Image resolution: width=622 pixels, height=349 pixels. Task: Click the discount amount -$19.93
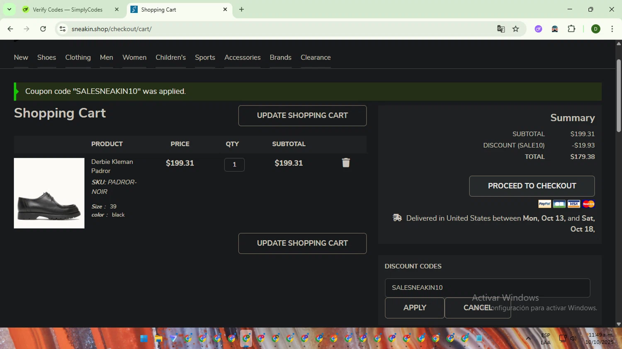click(583, 145)
